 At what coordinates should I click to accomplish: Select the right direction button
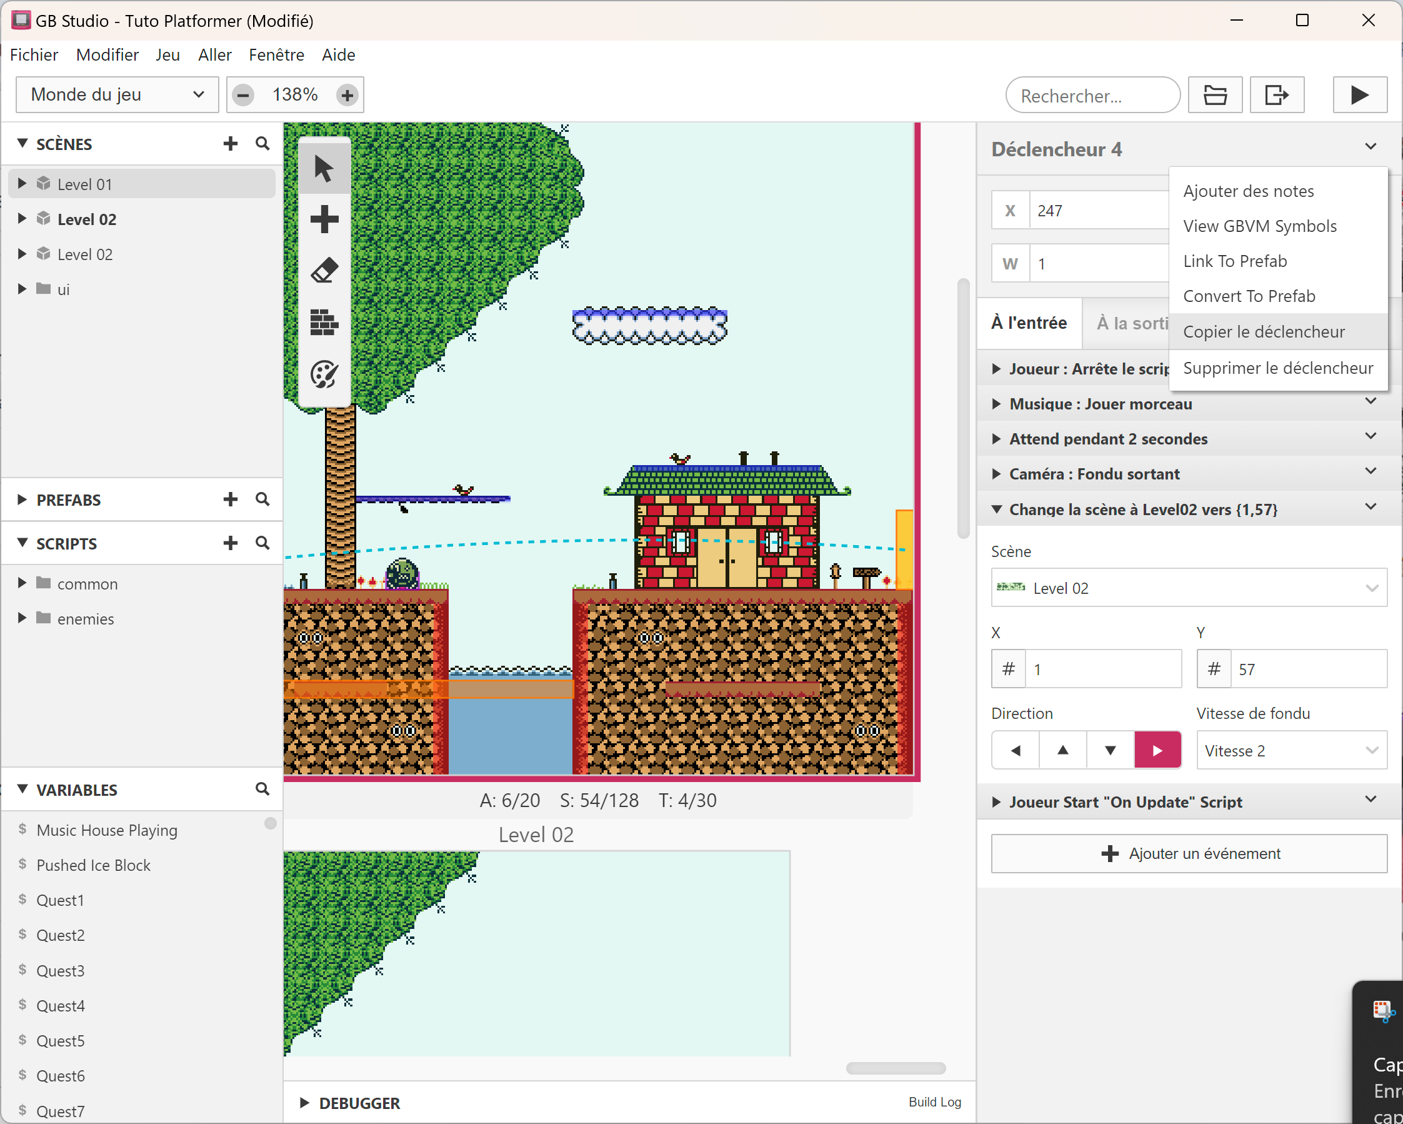coord(1157,750)
